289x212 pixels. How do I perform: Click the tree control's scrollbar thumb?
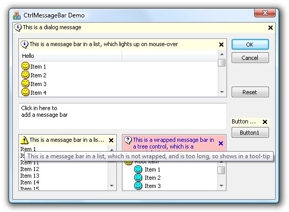point(221,170)
